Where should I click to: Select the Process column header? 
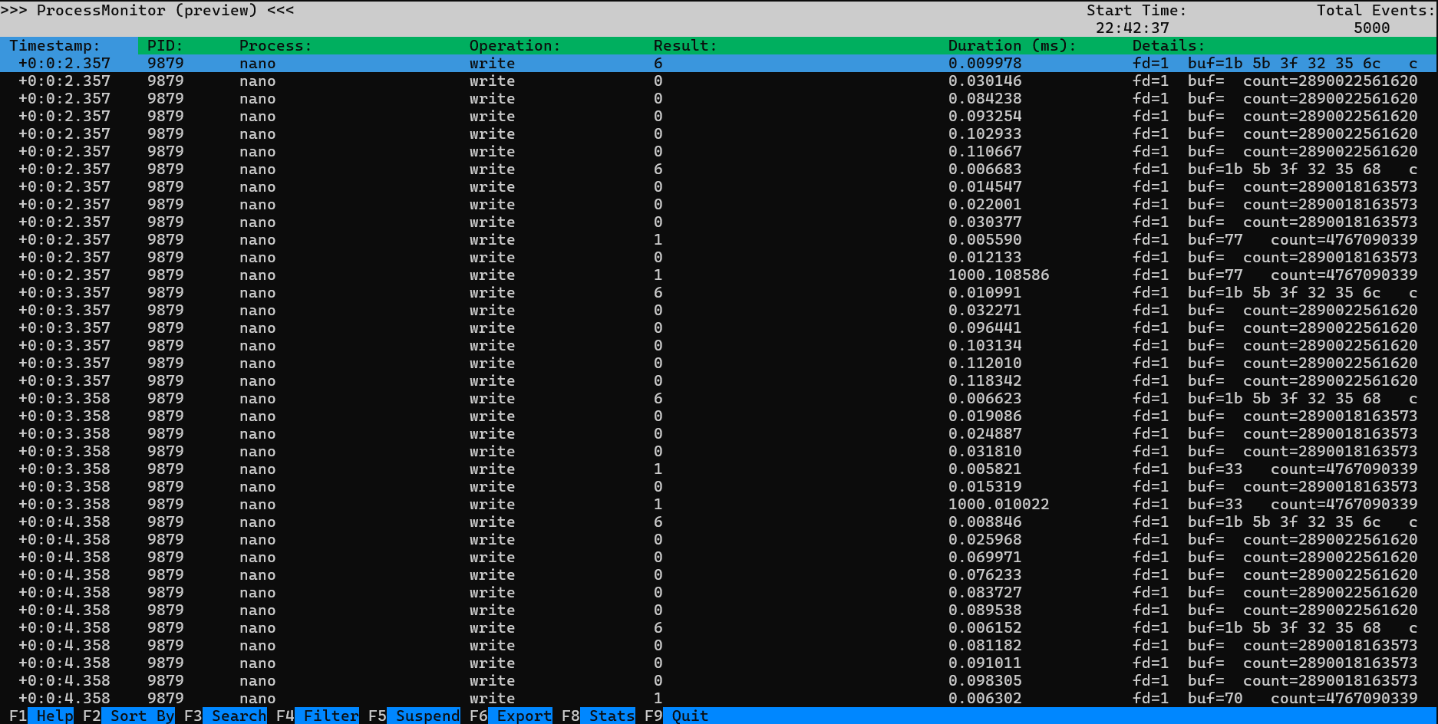click(x=275, y=46)
